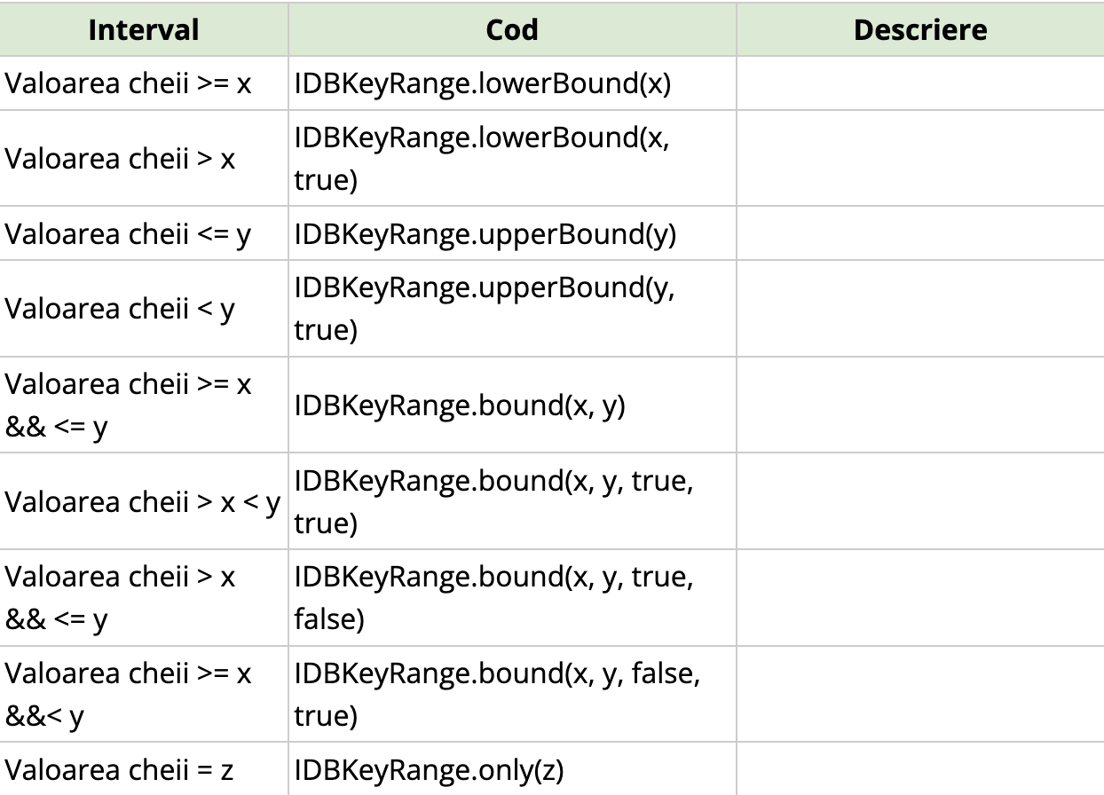Select the IDBKeyRange.lowerBound(x) code cell
Image resolution: width=1104 pixels, height=795 pixels.
coord(483,83)
